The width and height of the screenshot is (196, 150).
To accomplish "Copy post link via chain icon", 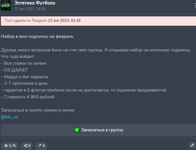I will tap(192, 145).
